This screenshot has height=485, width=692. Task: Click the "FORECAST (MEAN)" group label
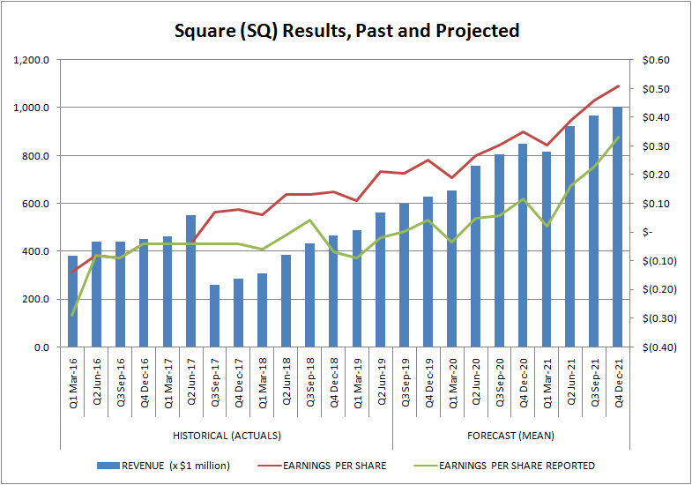pyautogui.click(x=510, y=436)
